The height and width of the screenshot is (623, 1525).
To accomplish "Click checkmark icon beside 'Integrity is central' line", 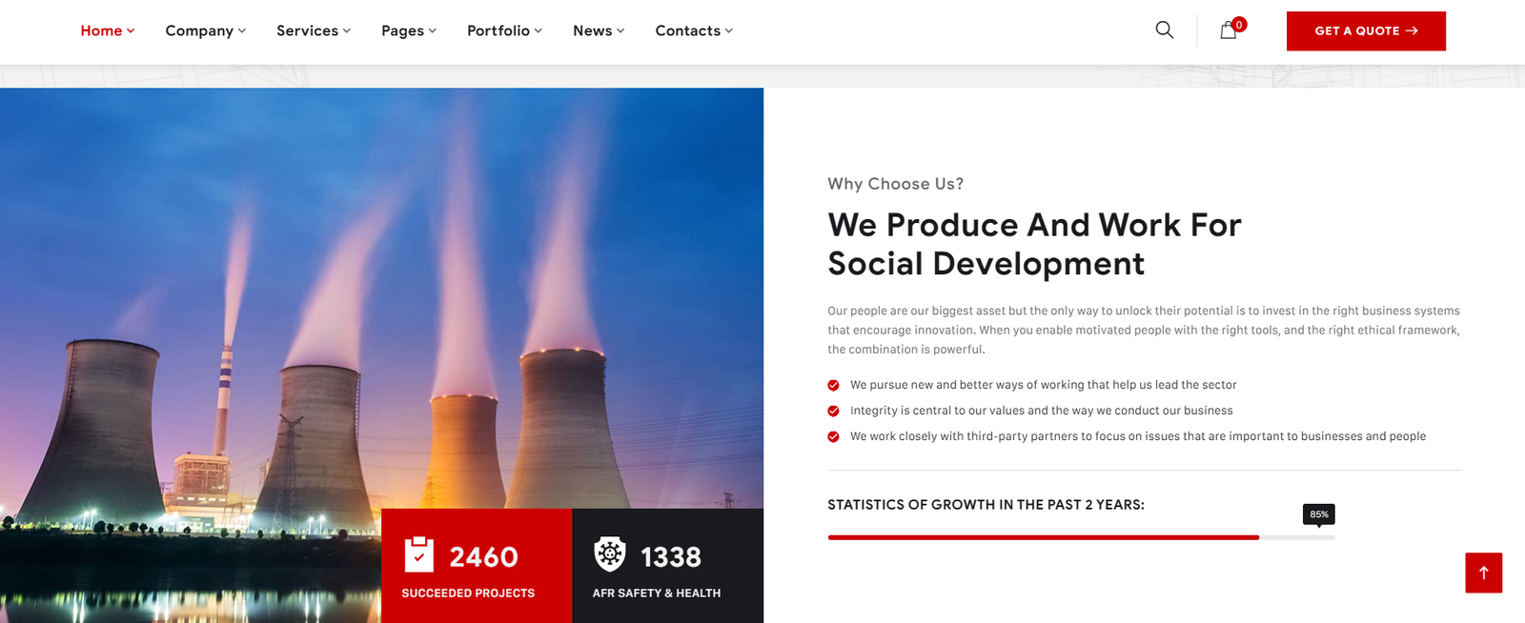I will click(x=833, y=412).
